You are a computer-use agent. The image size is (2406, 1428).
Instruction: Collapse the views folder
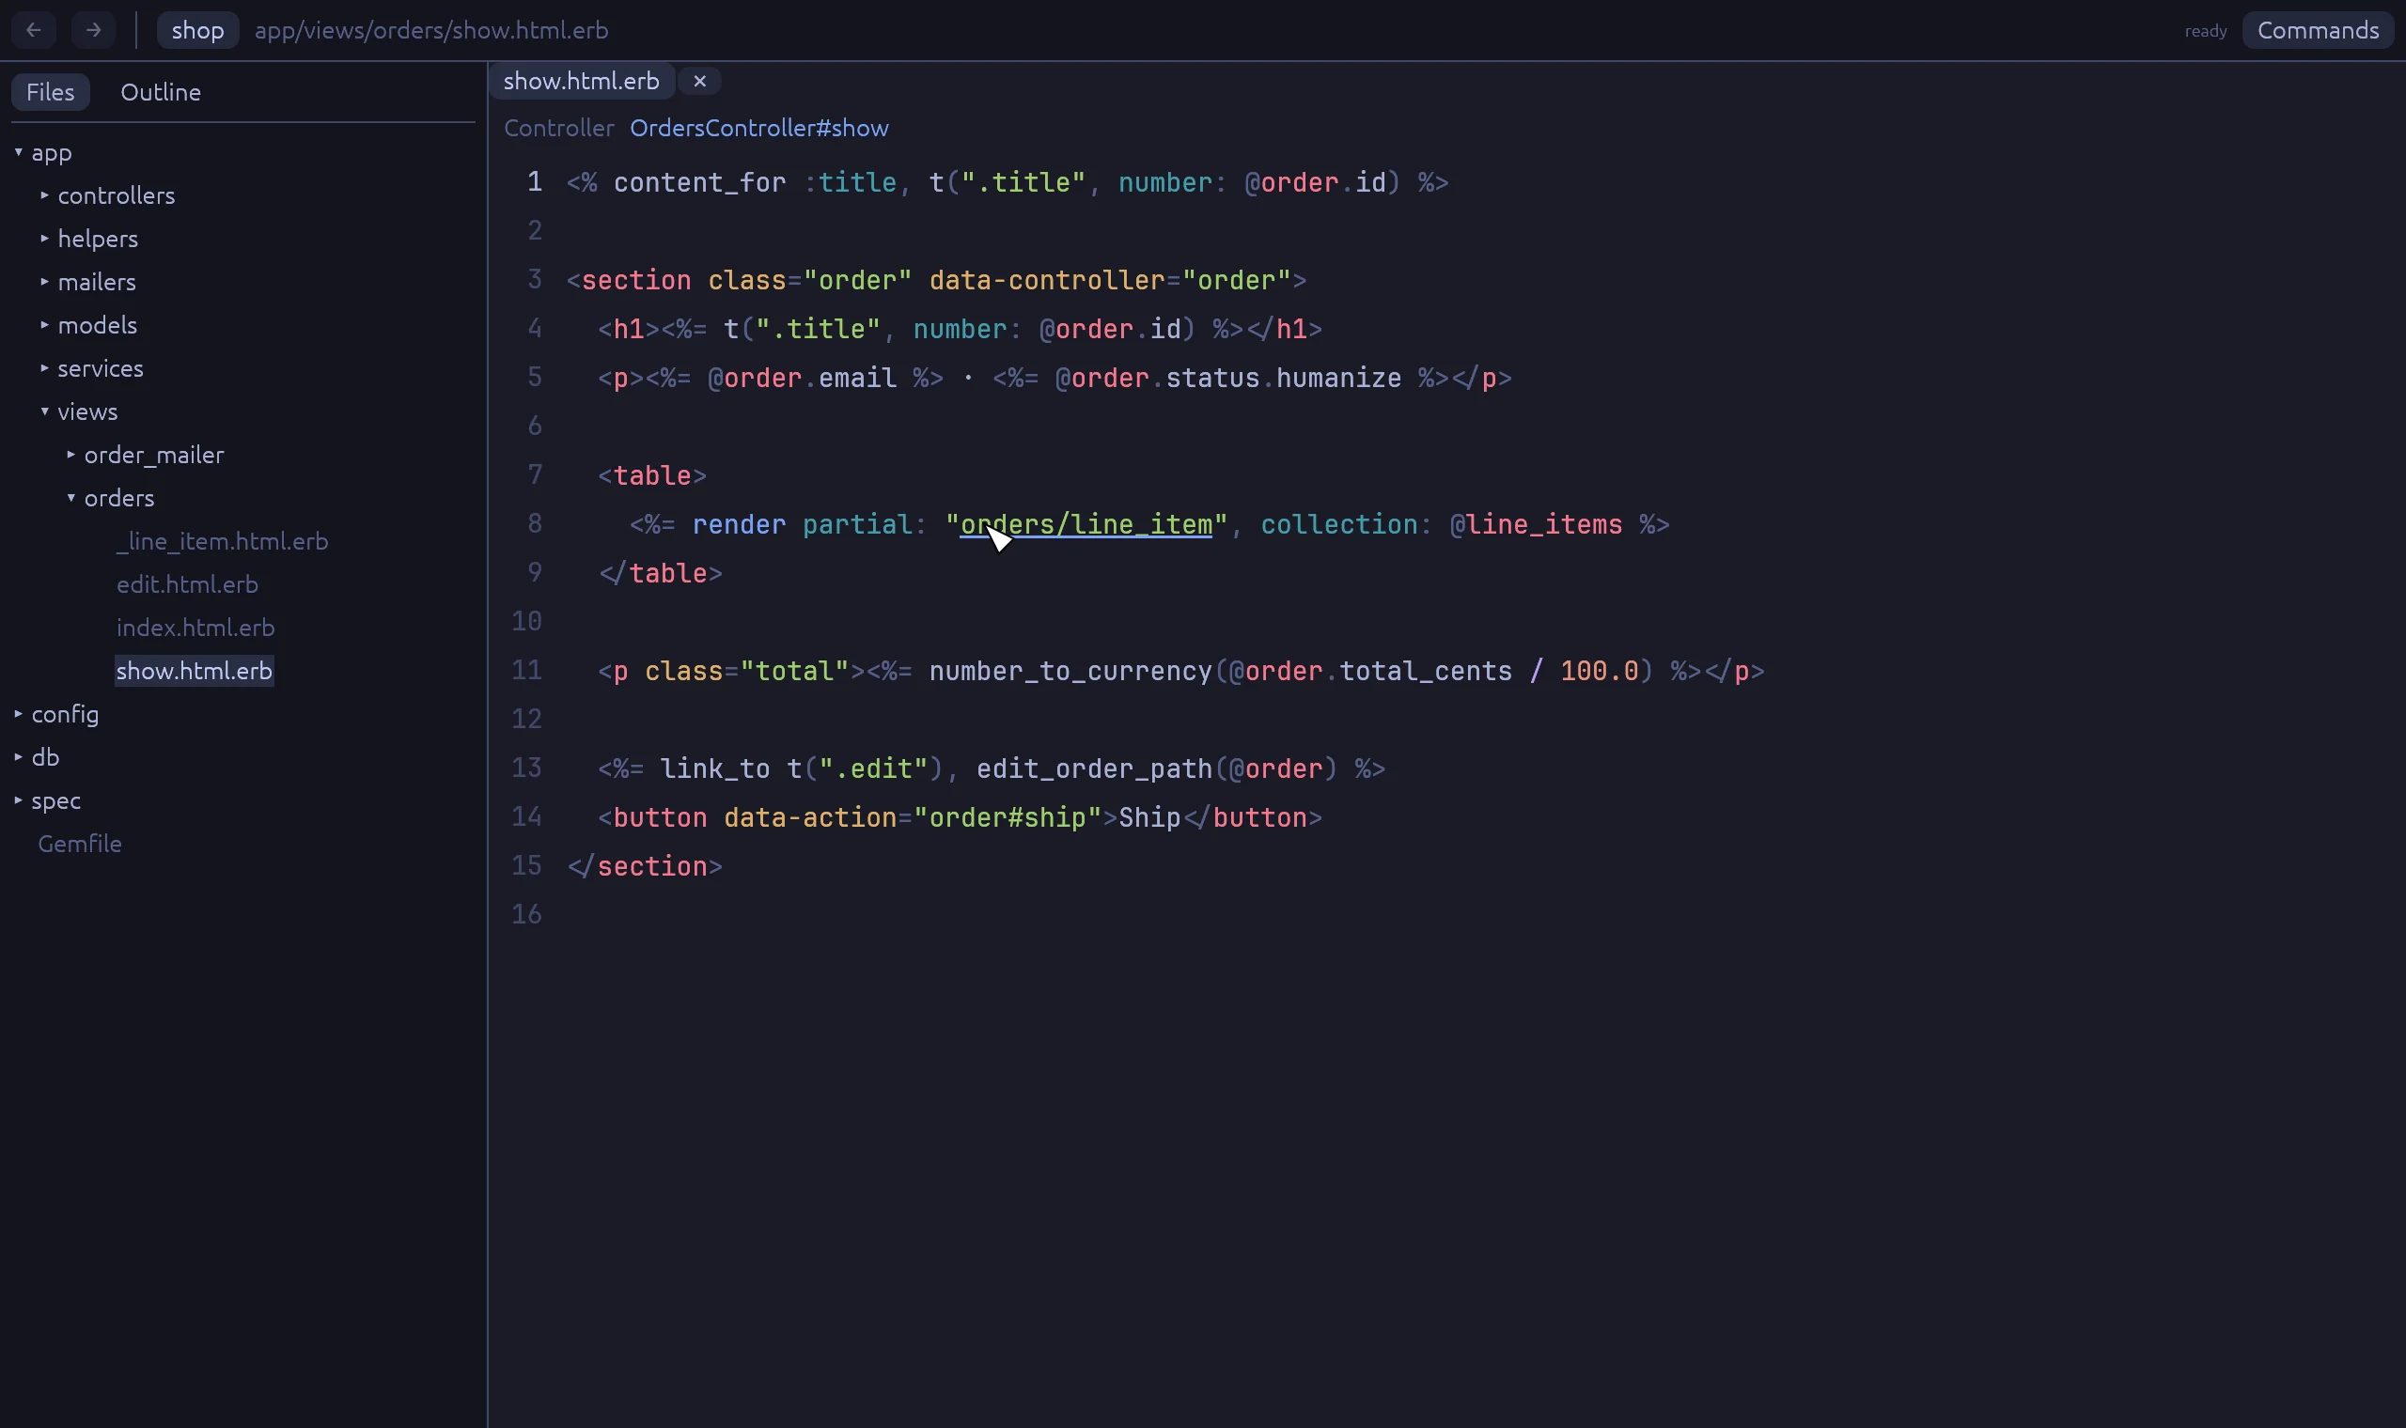click(79, 411)
